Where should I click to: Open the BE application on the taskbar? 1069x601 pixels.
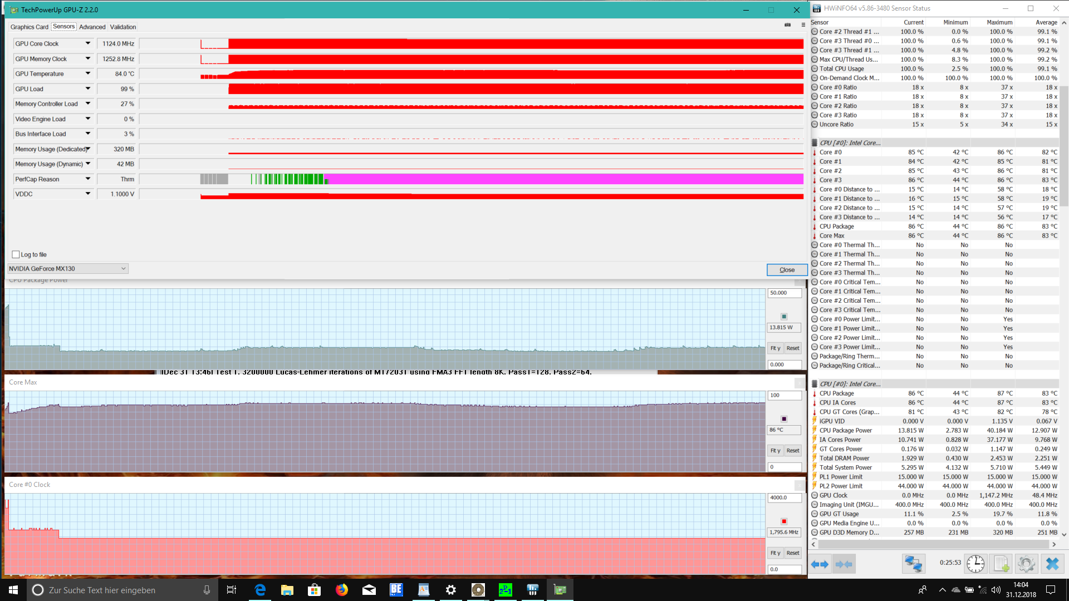(x=396, y=590)
